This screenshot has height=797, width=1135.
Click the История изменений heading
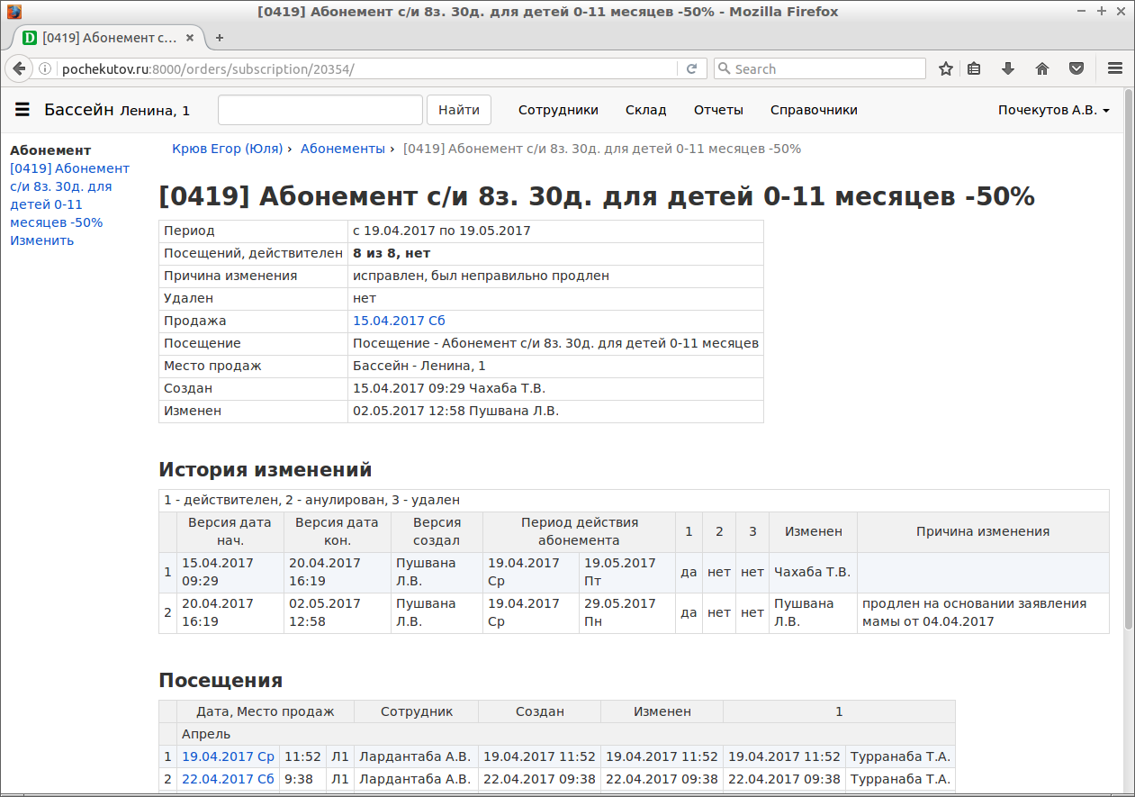click(x=266, y=470)
